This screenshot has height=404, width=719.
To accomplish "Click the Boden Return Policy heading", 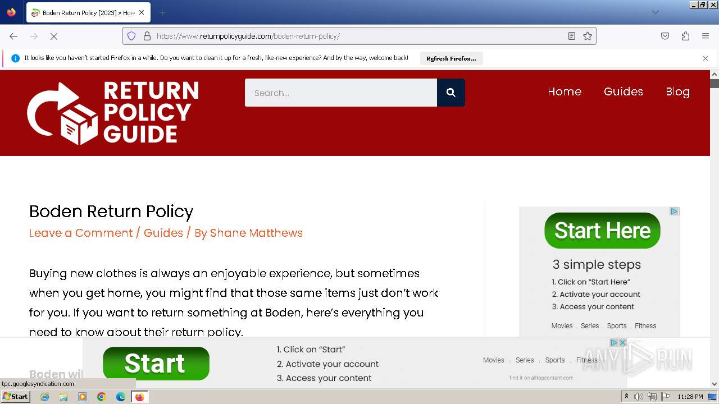I will pyautogui.click(x=111, y=212).
